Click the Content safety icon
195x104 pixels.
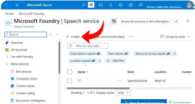(x=12, y=93)
